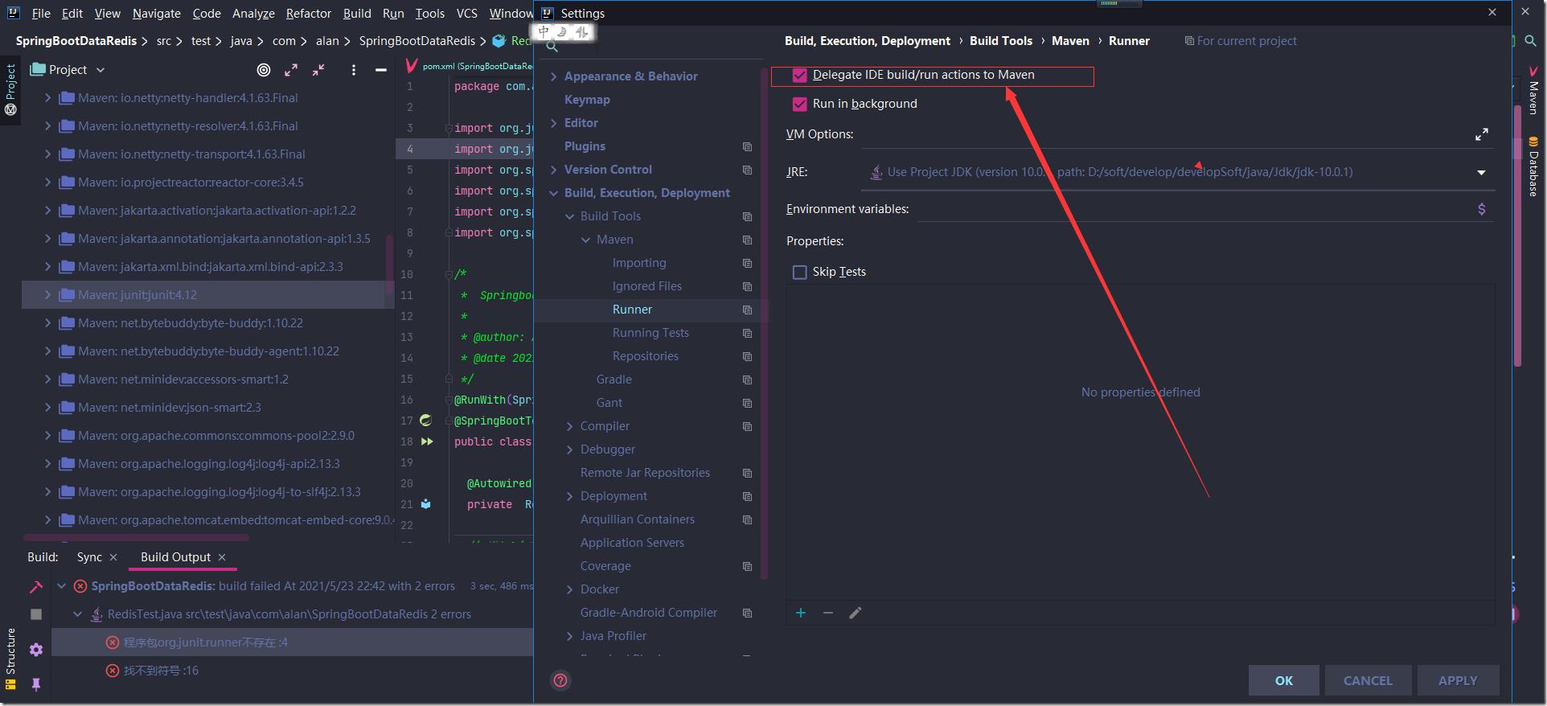Open the Refactor menu
The image size is (1547, 706).
[309, 13]
